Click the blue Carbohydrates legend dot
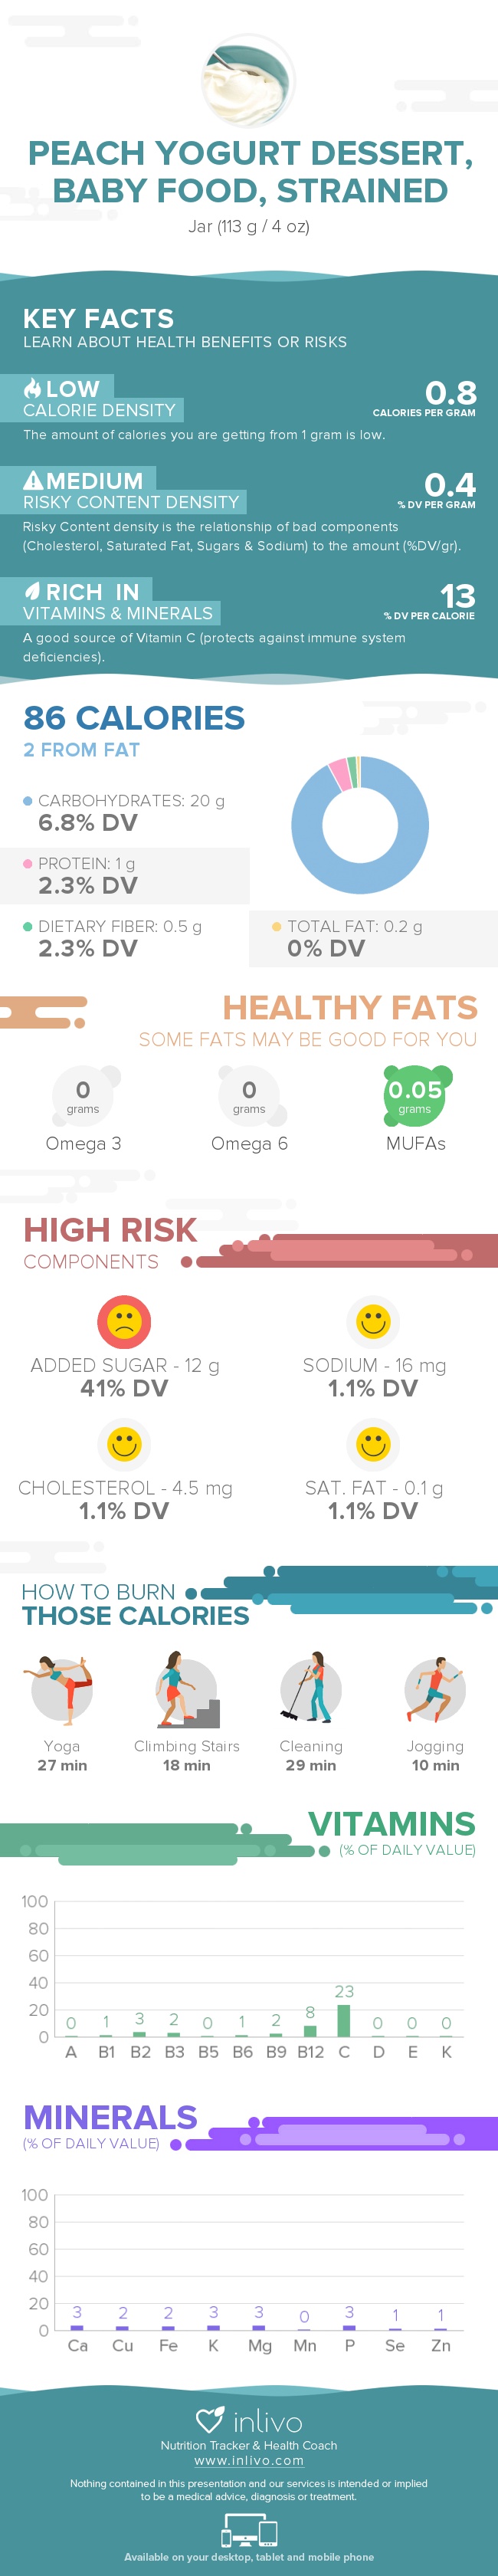 (x=28, y=801)
